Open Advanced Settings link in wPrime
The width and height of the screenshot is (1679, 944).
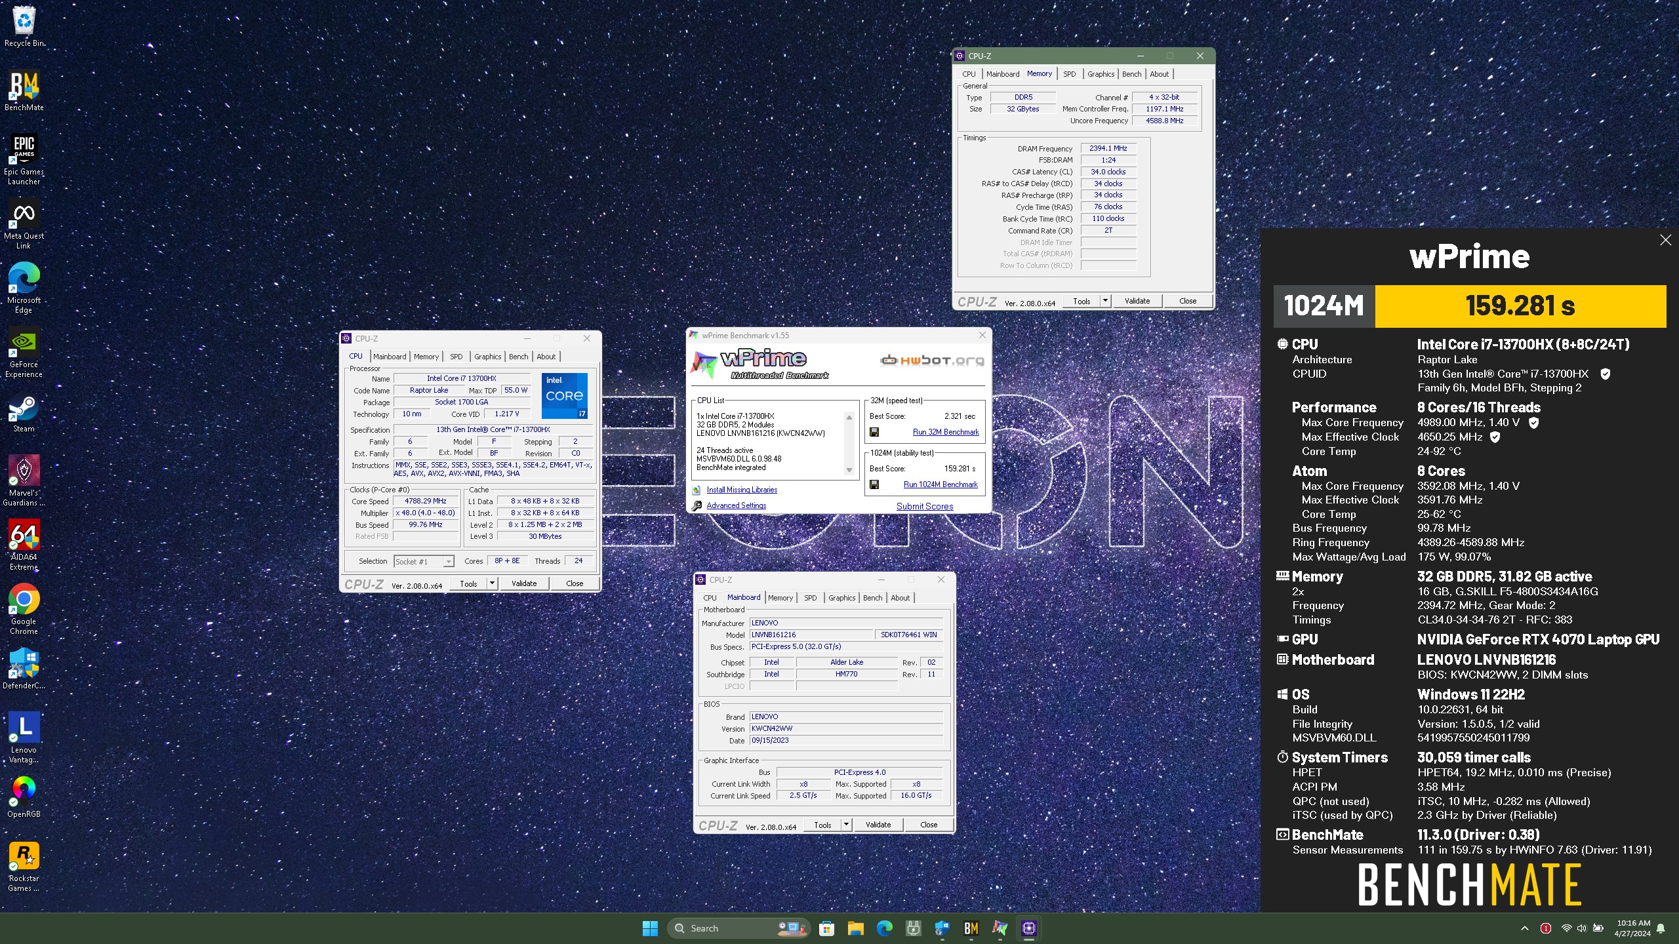[x=736, y=505]
